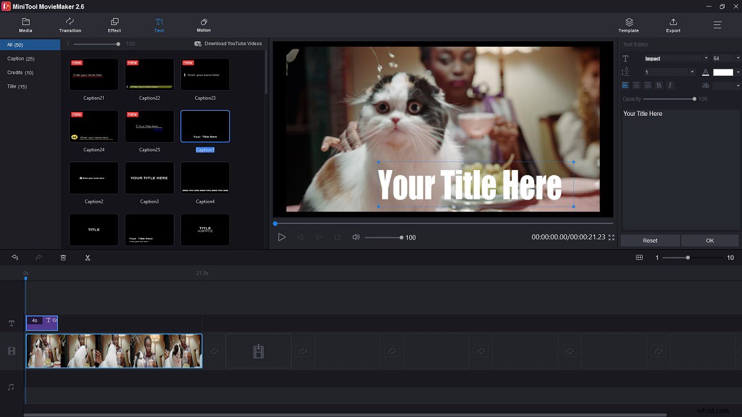Open the font size 64 dropdown

point(738,59)
